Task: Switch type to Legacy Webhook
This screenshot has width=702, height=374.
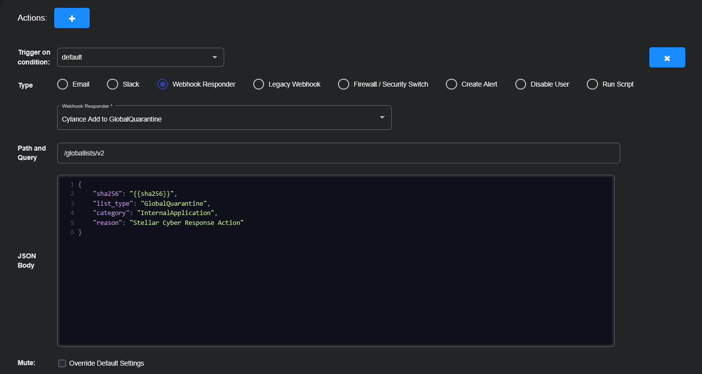Action: pos(259,84)
